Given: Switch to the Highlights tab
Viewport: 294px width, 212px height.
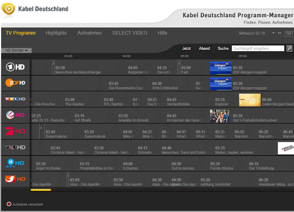Looking at the screenshot, I should [56, 33].
